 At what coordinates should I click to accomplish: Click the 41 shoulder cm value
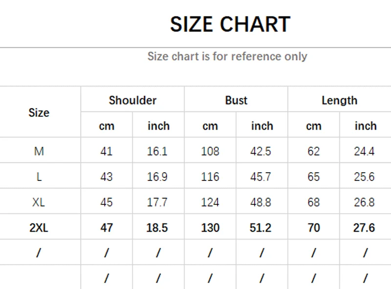coord(107,151)
